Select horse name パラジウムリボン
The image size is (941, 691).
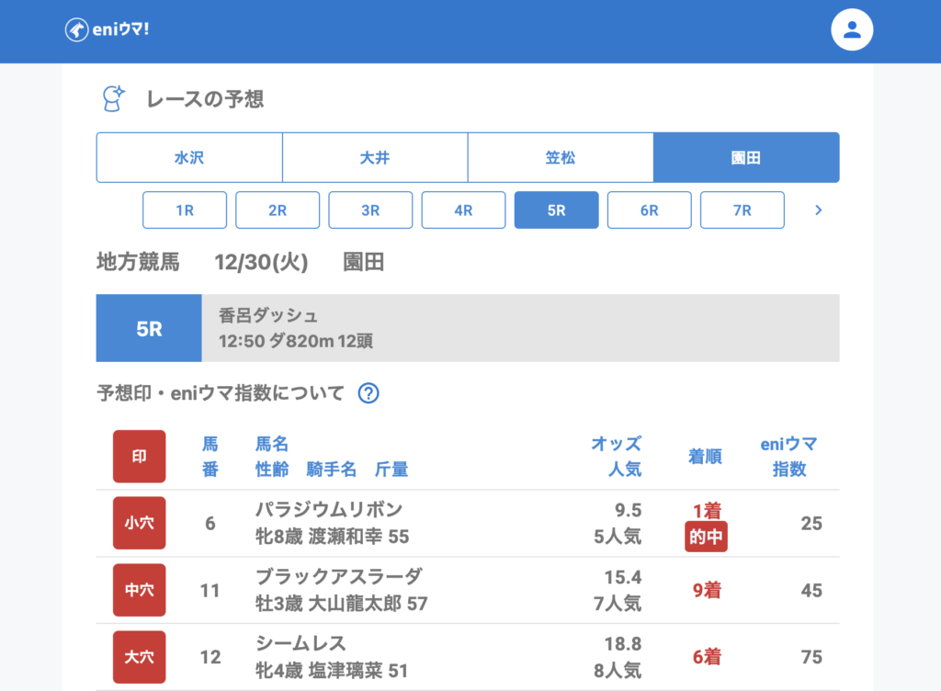click(x=329, y=510)
